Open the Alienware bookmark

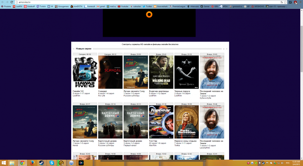[193, 6]
